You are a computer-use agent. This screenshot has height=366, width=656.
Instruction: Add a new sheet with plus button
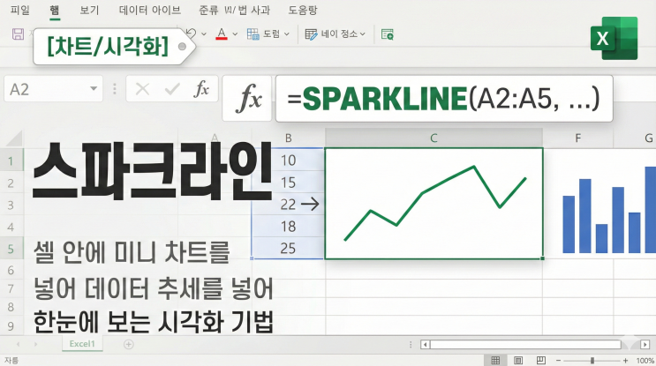click(129, 344)
